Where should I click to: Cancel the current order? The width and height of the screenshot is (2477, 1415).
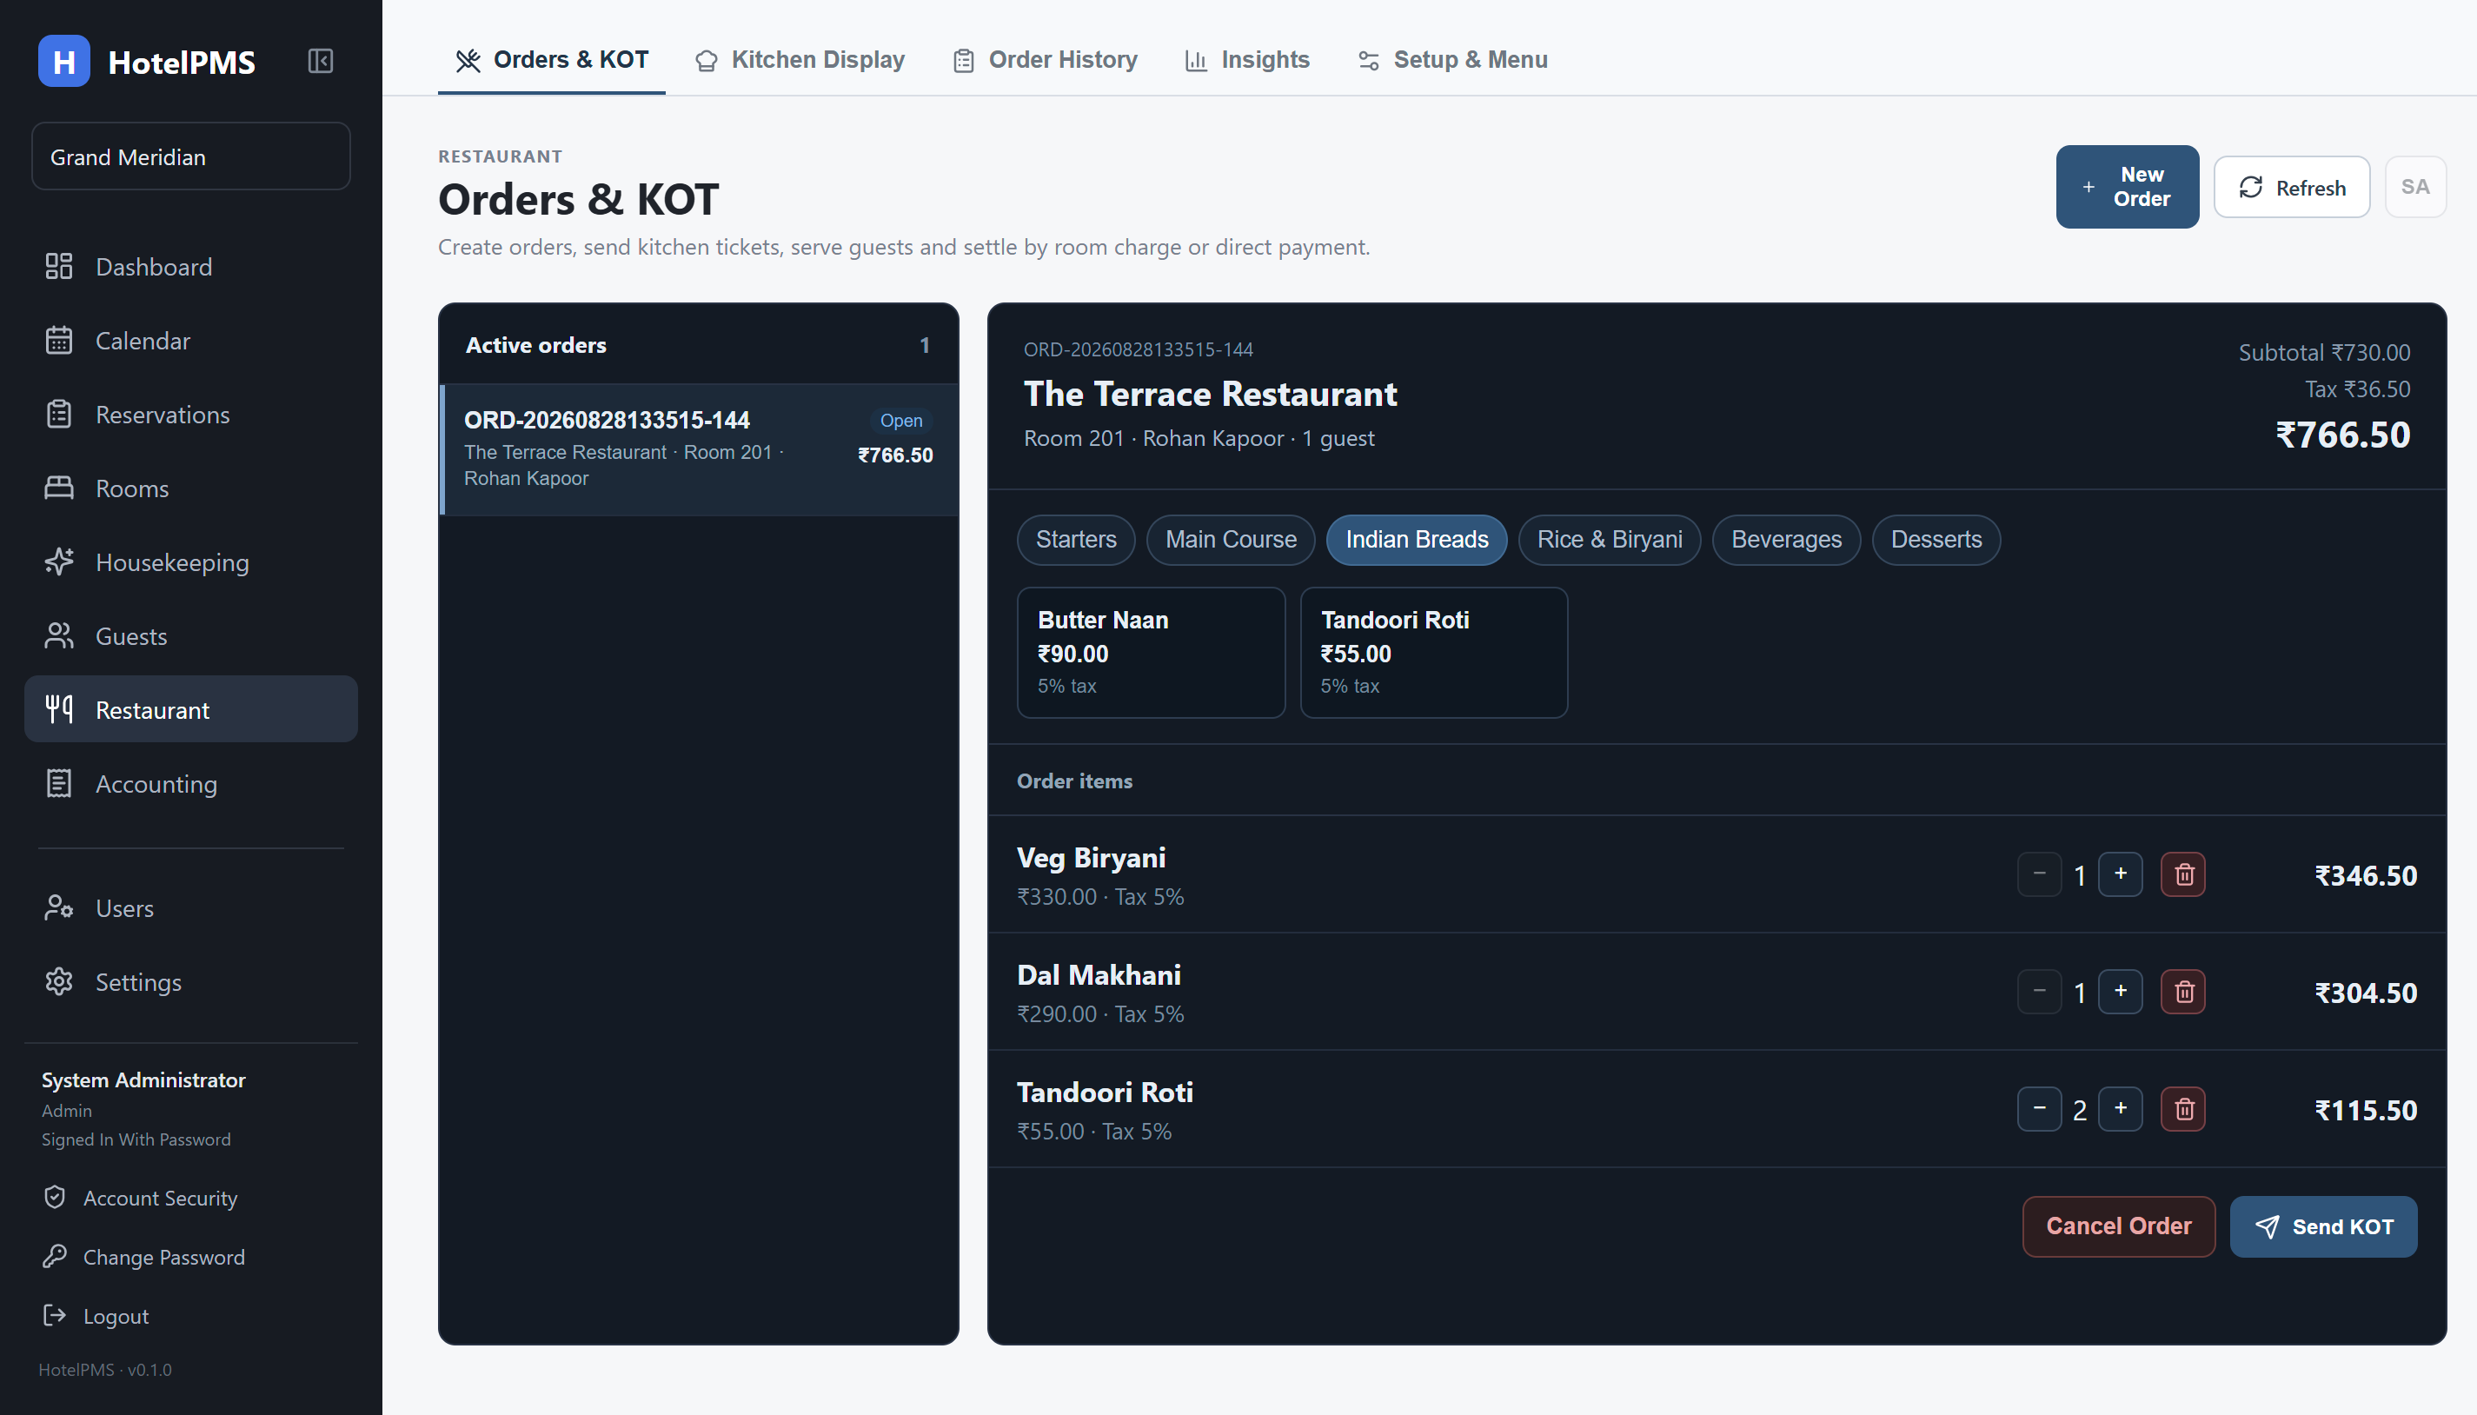coord(2118,1226)
